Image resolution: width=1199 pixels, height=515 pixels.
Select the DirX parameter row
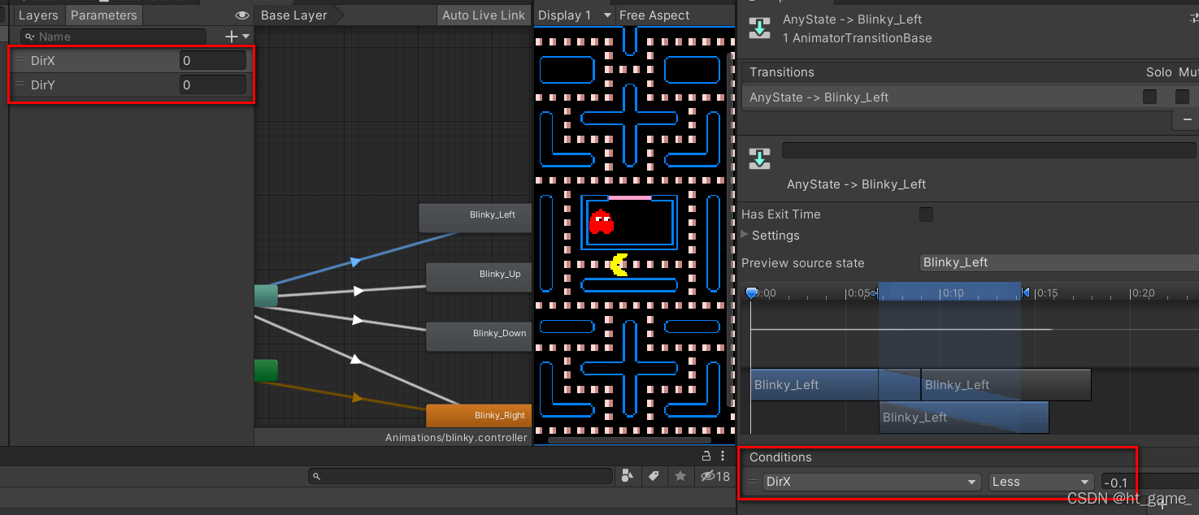(131, 60)
